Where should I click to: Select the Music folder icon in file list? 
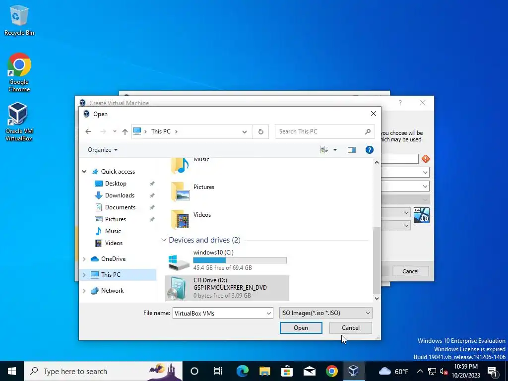(180, 165)
